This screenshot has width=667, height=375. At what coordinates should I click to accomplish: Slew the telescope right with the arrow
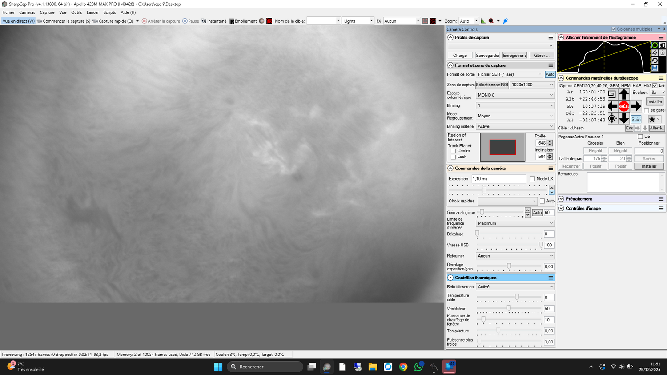coord(636,106)
